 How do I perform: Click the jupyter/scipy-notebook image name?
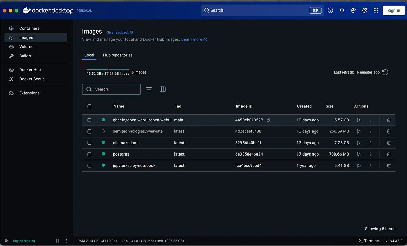[134, 166]
